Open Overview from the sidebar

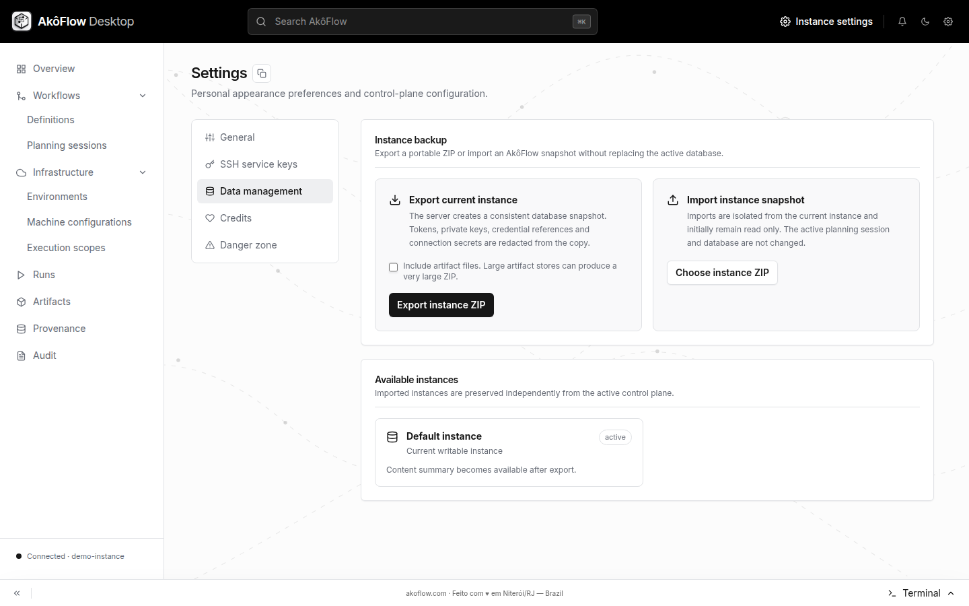coord(81,69)
